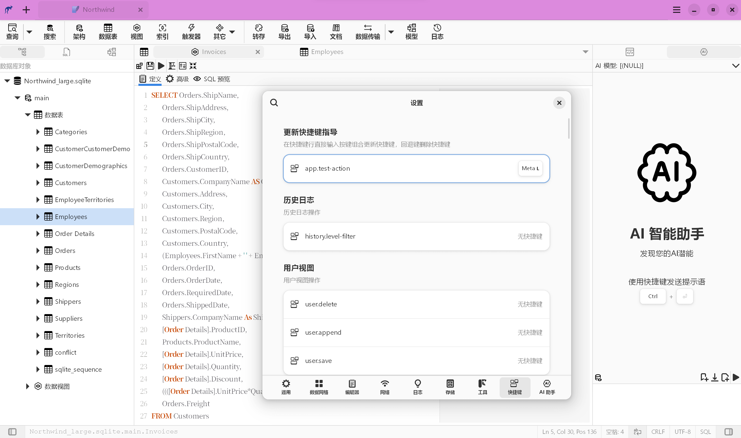Toggle left sidebar from status bar icon
The image size is (741, 438).
point(12,432)
